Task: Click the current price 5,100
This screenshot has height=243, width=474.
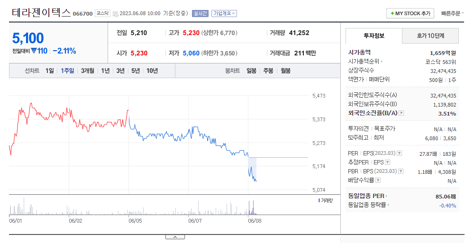Action: [28, 38]
